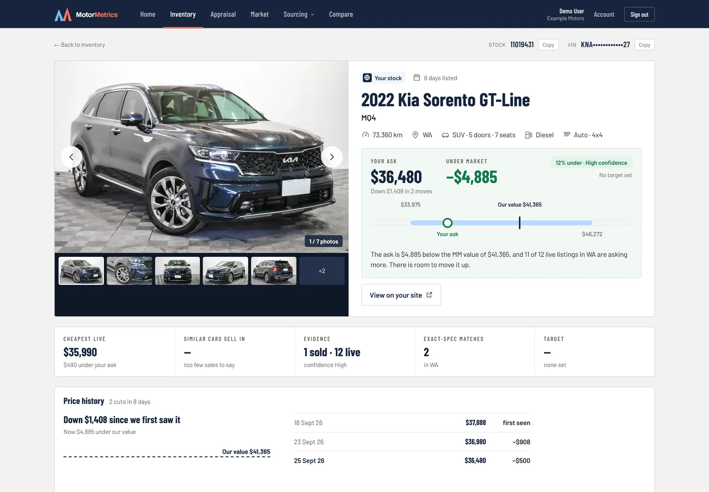Go Back to Inventory

point(79,45)
